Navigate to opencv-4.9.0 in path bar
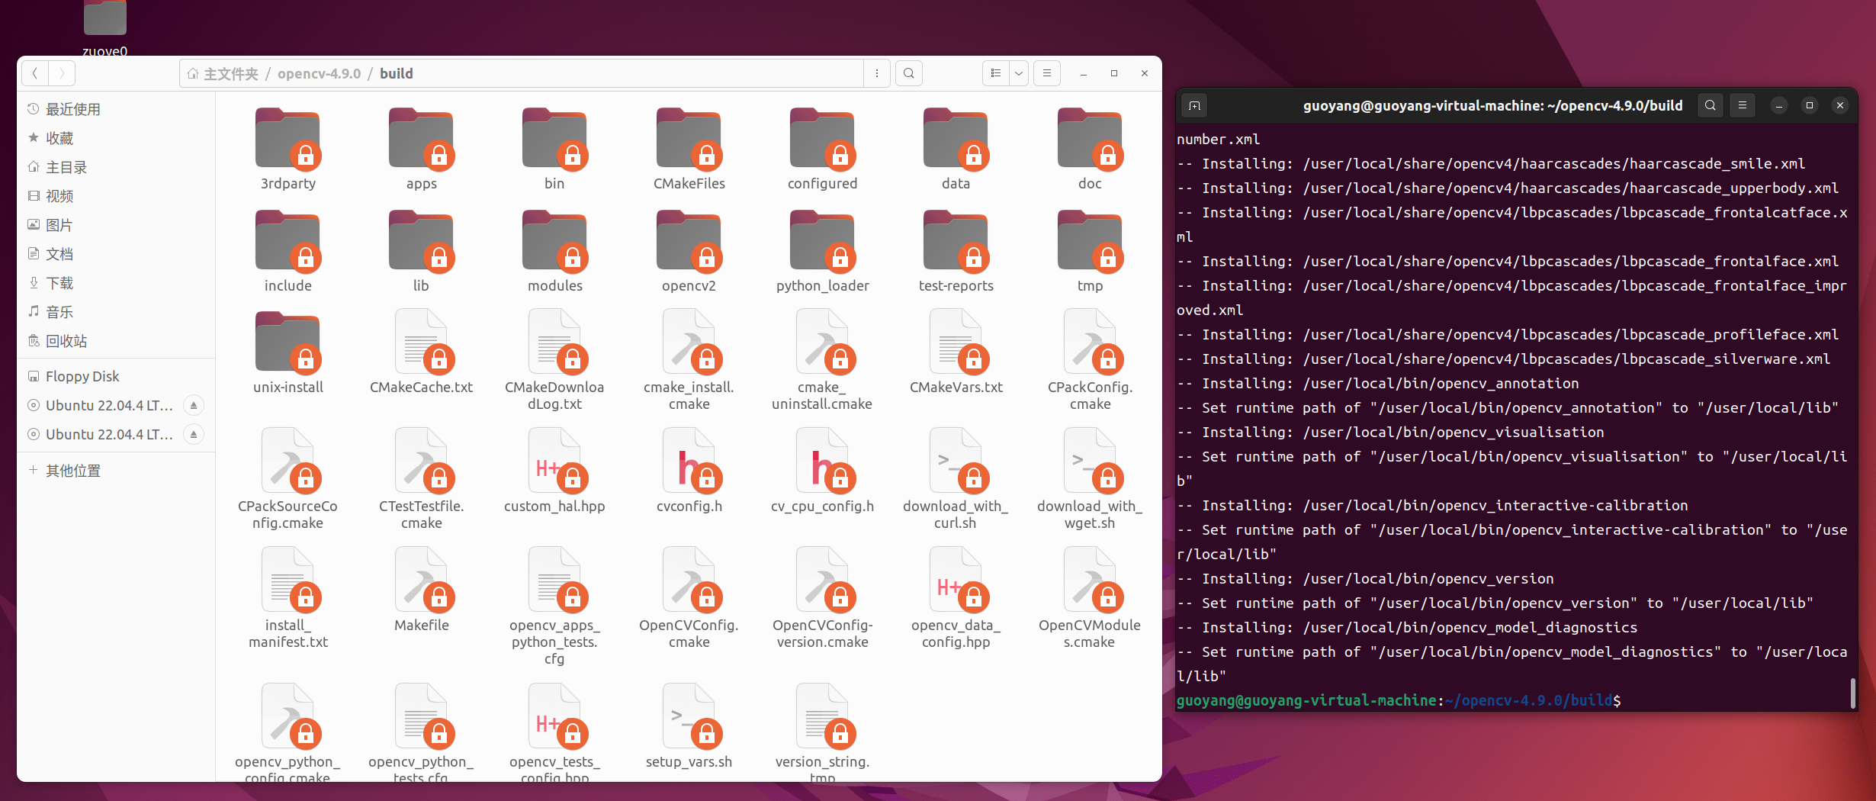 point(319,73)
